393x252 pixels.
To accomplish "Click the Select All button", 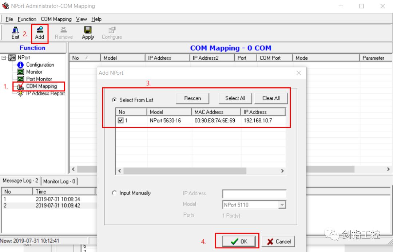I will pyautogui.click(x=235, y=98).
